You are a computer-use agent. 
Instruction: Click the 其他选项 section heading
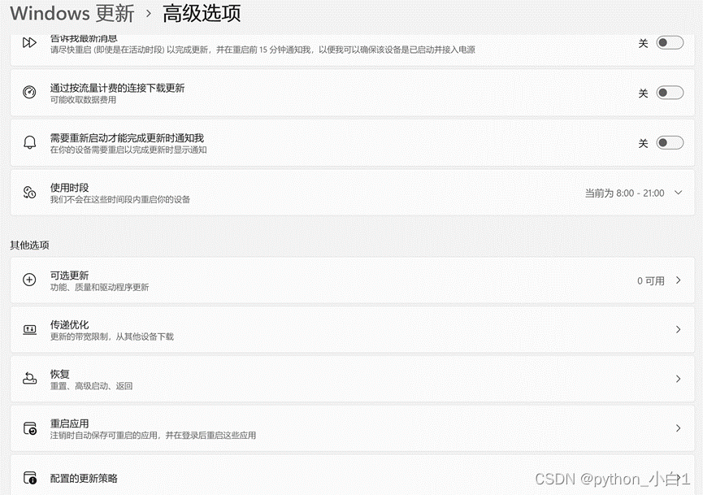[29, 245]
